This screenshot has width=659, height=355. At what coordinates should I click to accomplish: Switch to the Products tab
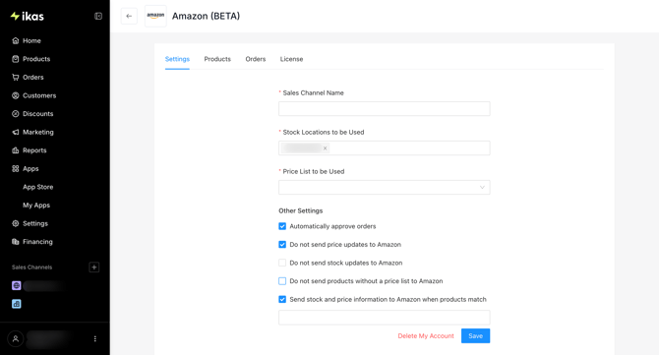[x=217, y=59]
